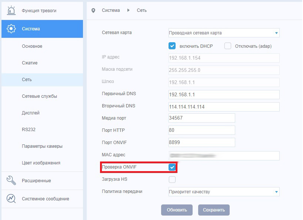This screenshot has width=303, height=220.
Task: Click the location pin icon in breadcrumb
Action: coord(93,10)
